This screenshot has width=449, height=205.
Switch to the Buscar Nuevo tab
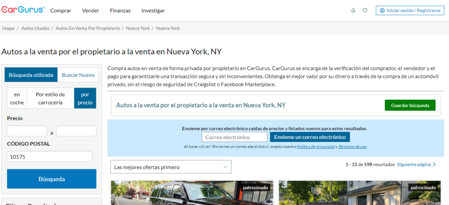[x=78, y=75]
